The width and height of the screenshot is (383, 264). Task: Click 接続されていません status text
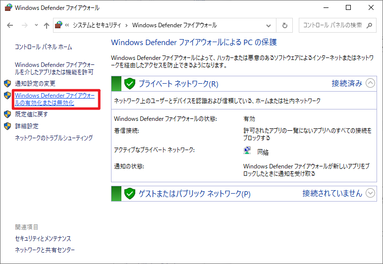coord(332,194)
